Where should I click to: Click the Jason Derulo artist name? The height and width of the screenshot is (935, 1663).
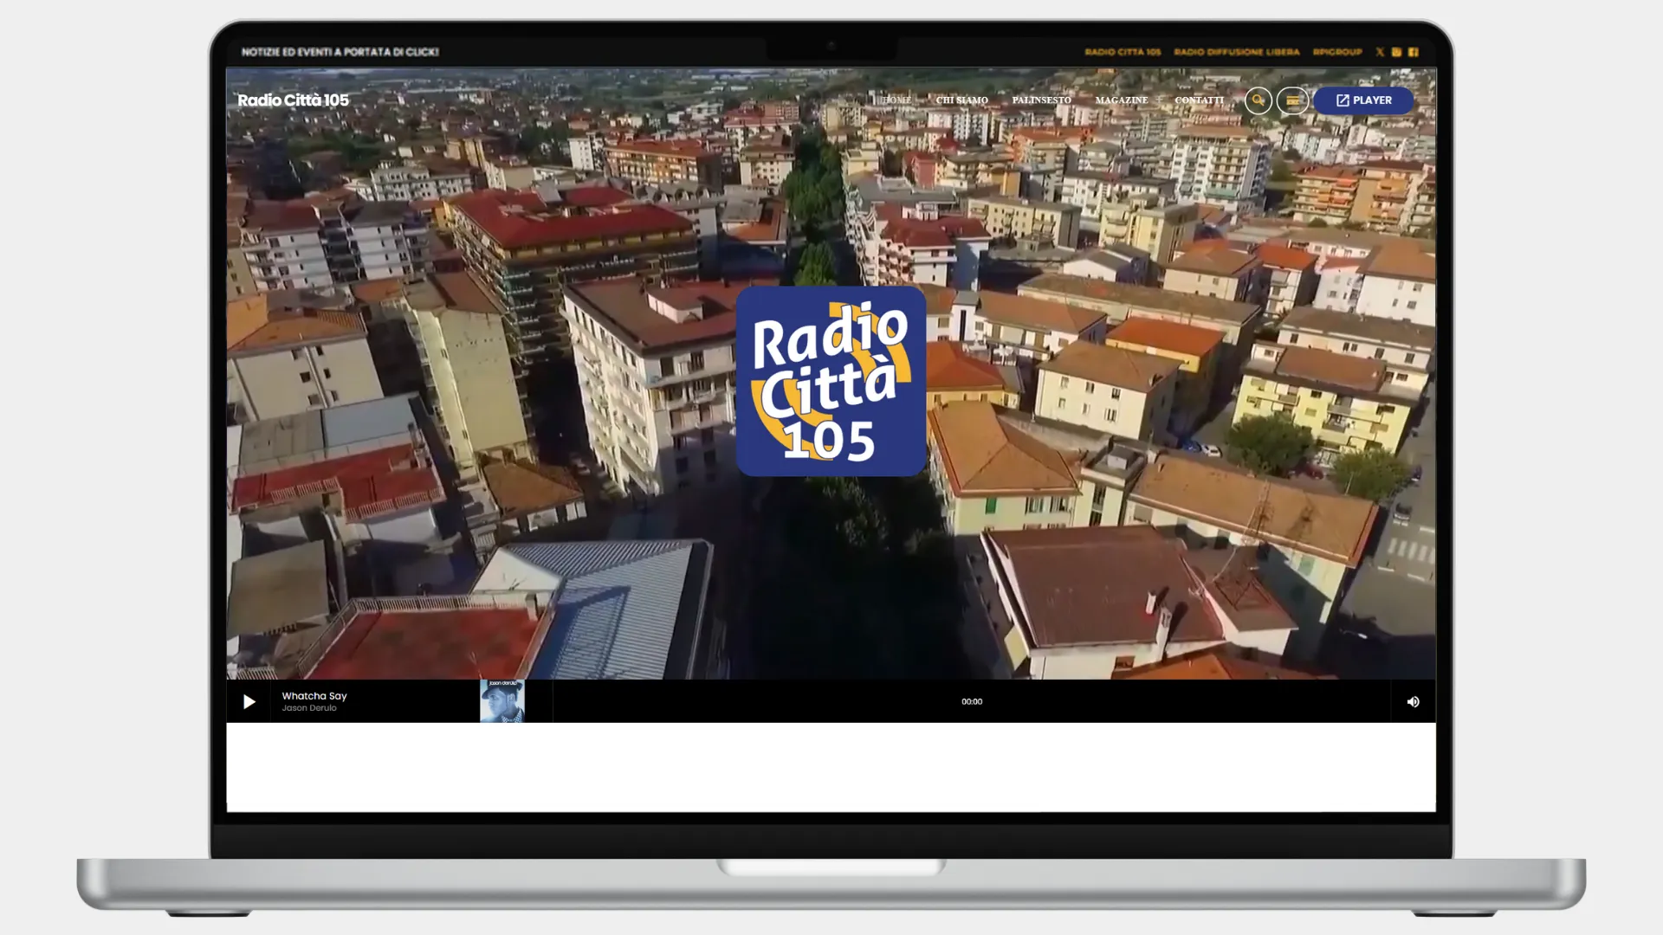(x=309, y=708)
